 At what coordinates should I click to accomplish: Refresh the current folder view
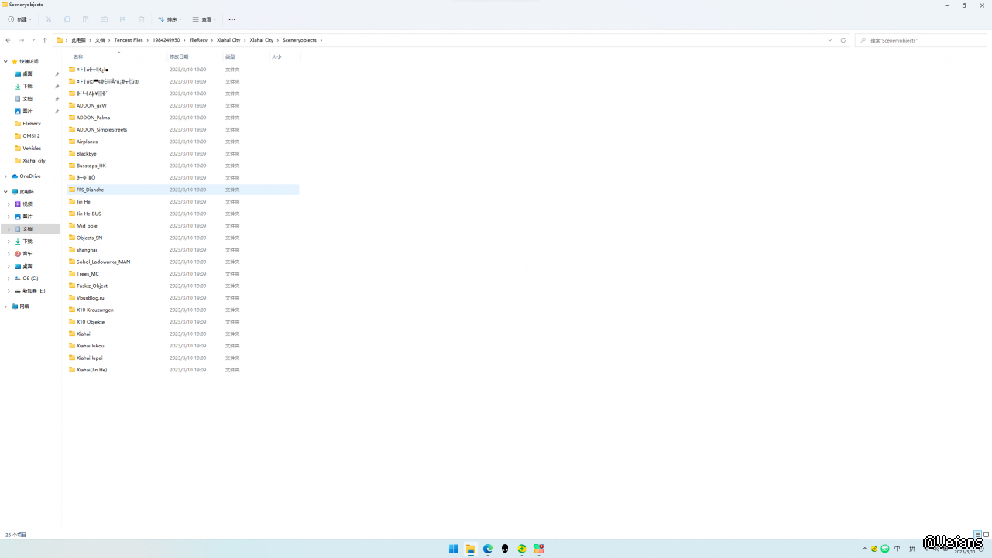point(843,40)
